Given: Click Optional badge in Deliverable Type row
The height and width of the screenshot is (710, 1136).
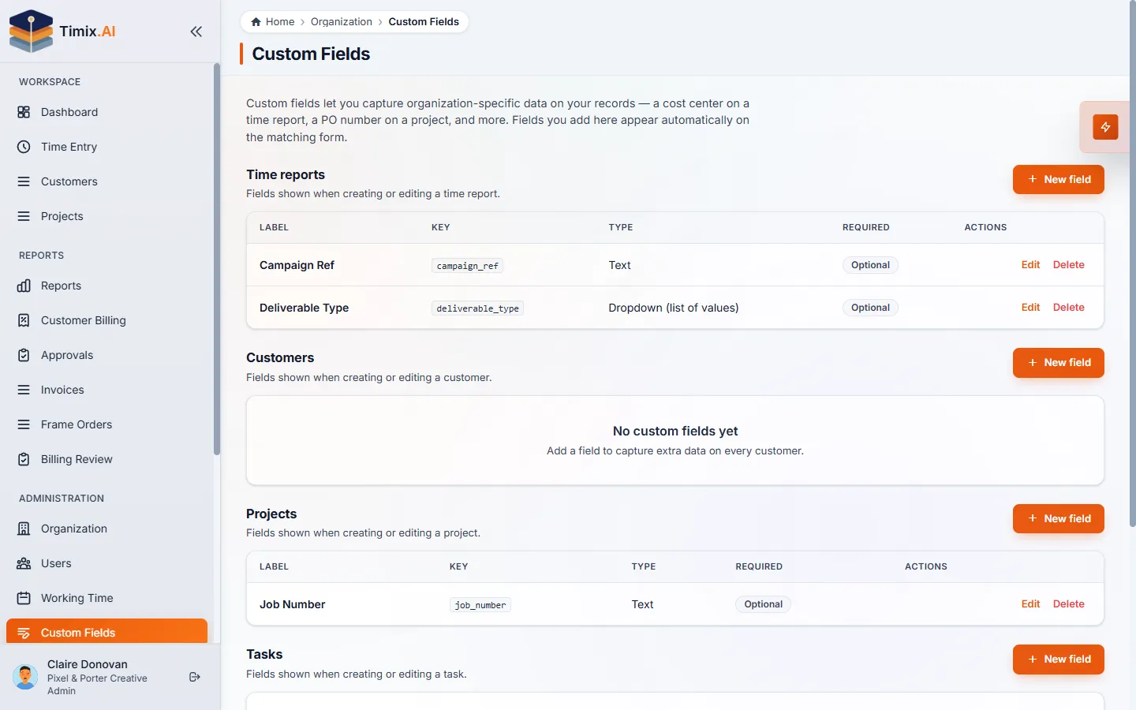Looking at the screenshot, I should point(870,308).
